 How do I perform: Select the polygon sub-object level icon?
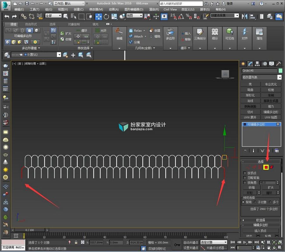(266, 167)
